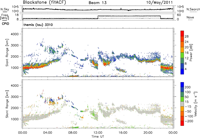Click the '18' frequency axis value
Viewport: 200px width, 138px height.
coord(17,15)
